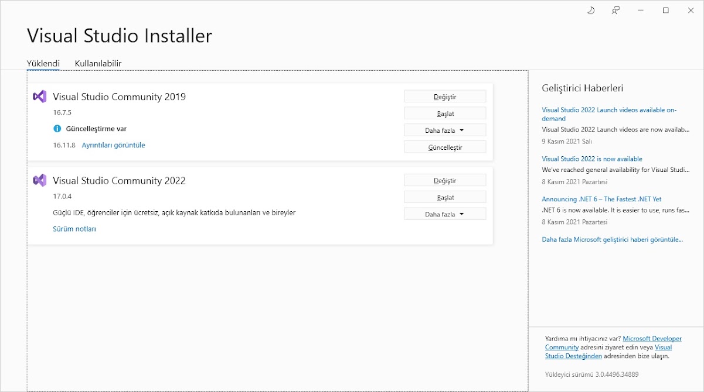Minimize the Visual Studio Installer window
This screenshot has height=392, width=704.
pos(641,10)
